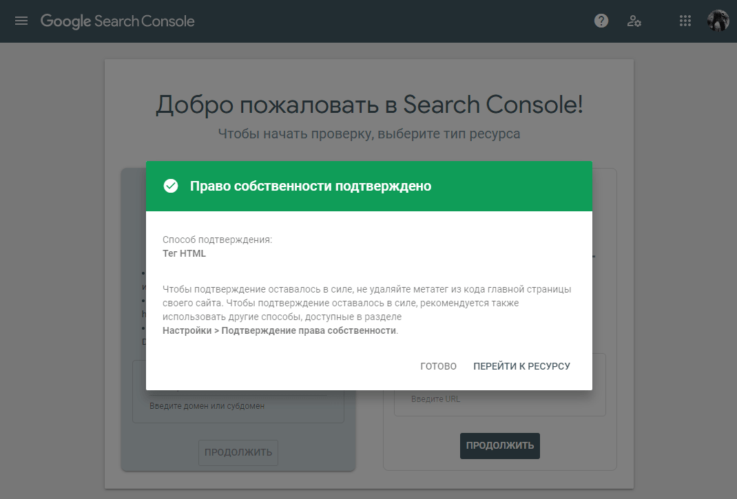Open the hamburger navigation menu
The image size is (737, 499).
[21, 21]
